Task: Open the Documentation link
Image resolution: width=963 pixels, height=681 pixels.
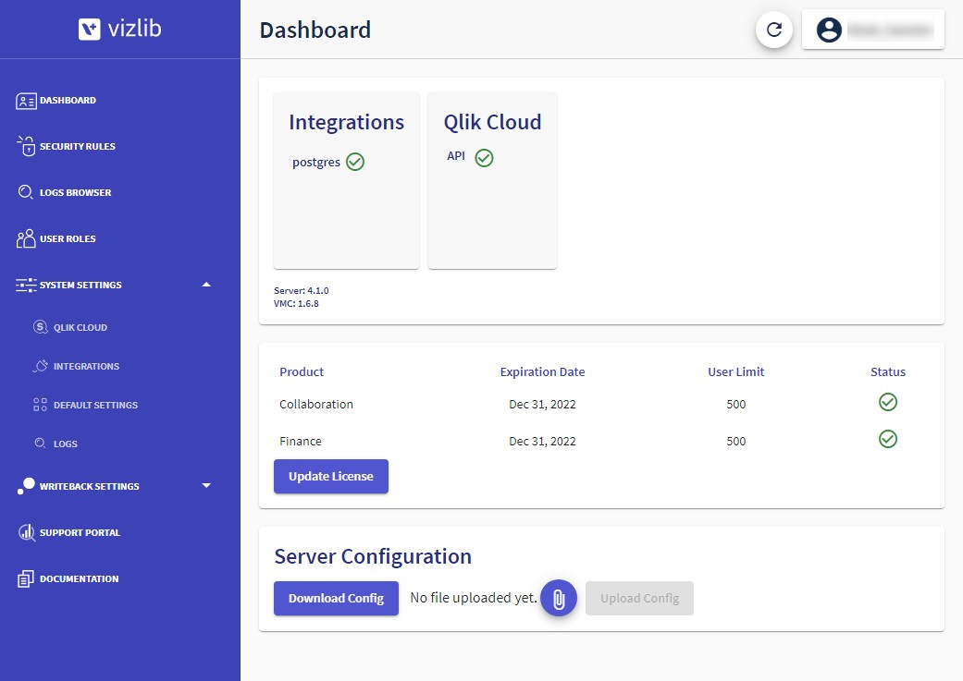Action: click(80, 578)
